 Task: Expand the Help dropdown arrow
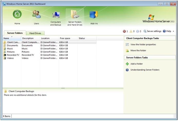tap(174, 31)
